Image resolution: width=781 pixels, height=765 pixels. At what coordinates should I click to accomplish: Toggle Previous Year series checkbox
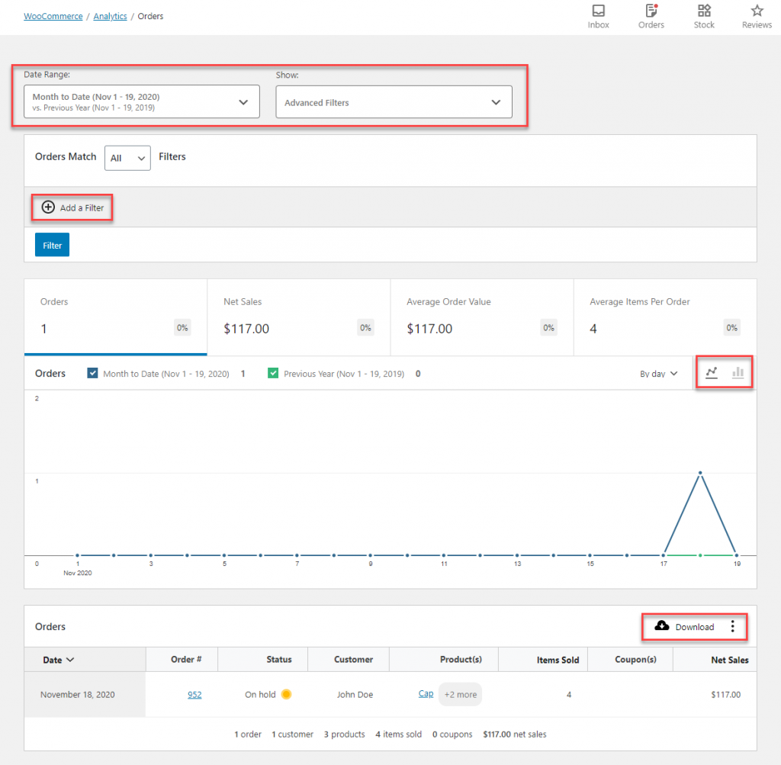(273, 374)
